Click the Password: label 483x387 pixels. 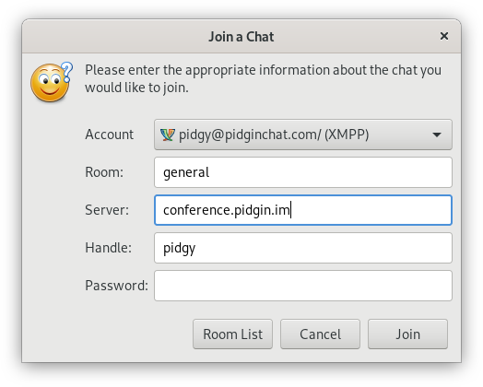pyautogui.click(x=116, y=286)
